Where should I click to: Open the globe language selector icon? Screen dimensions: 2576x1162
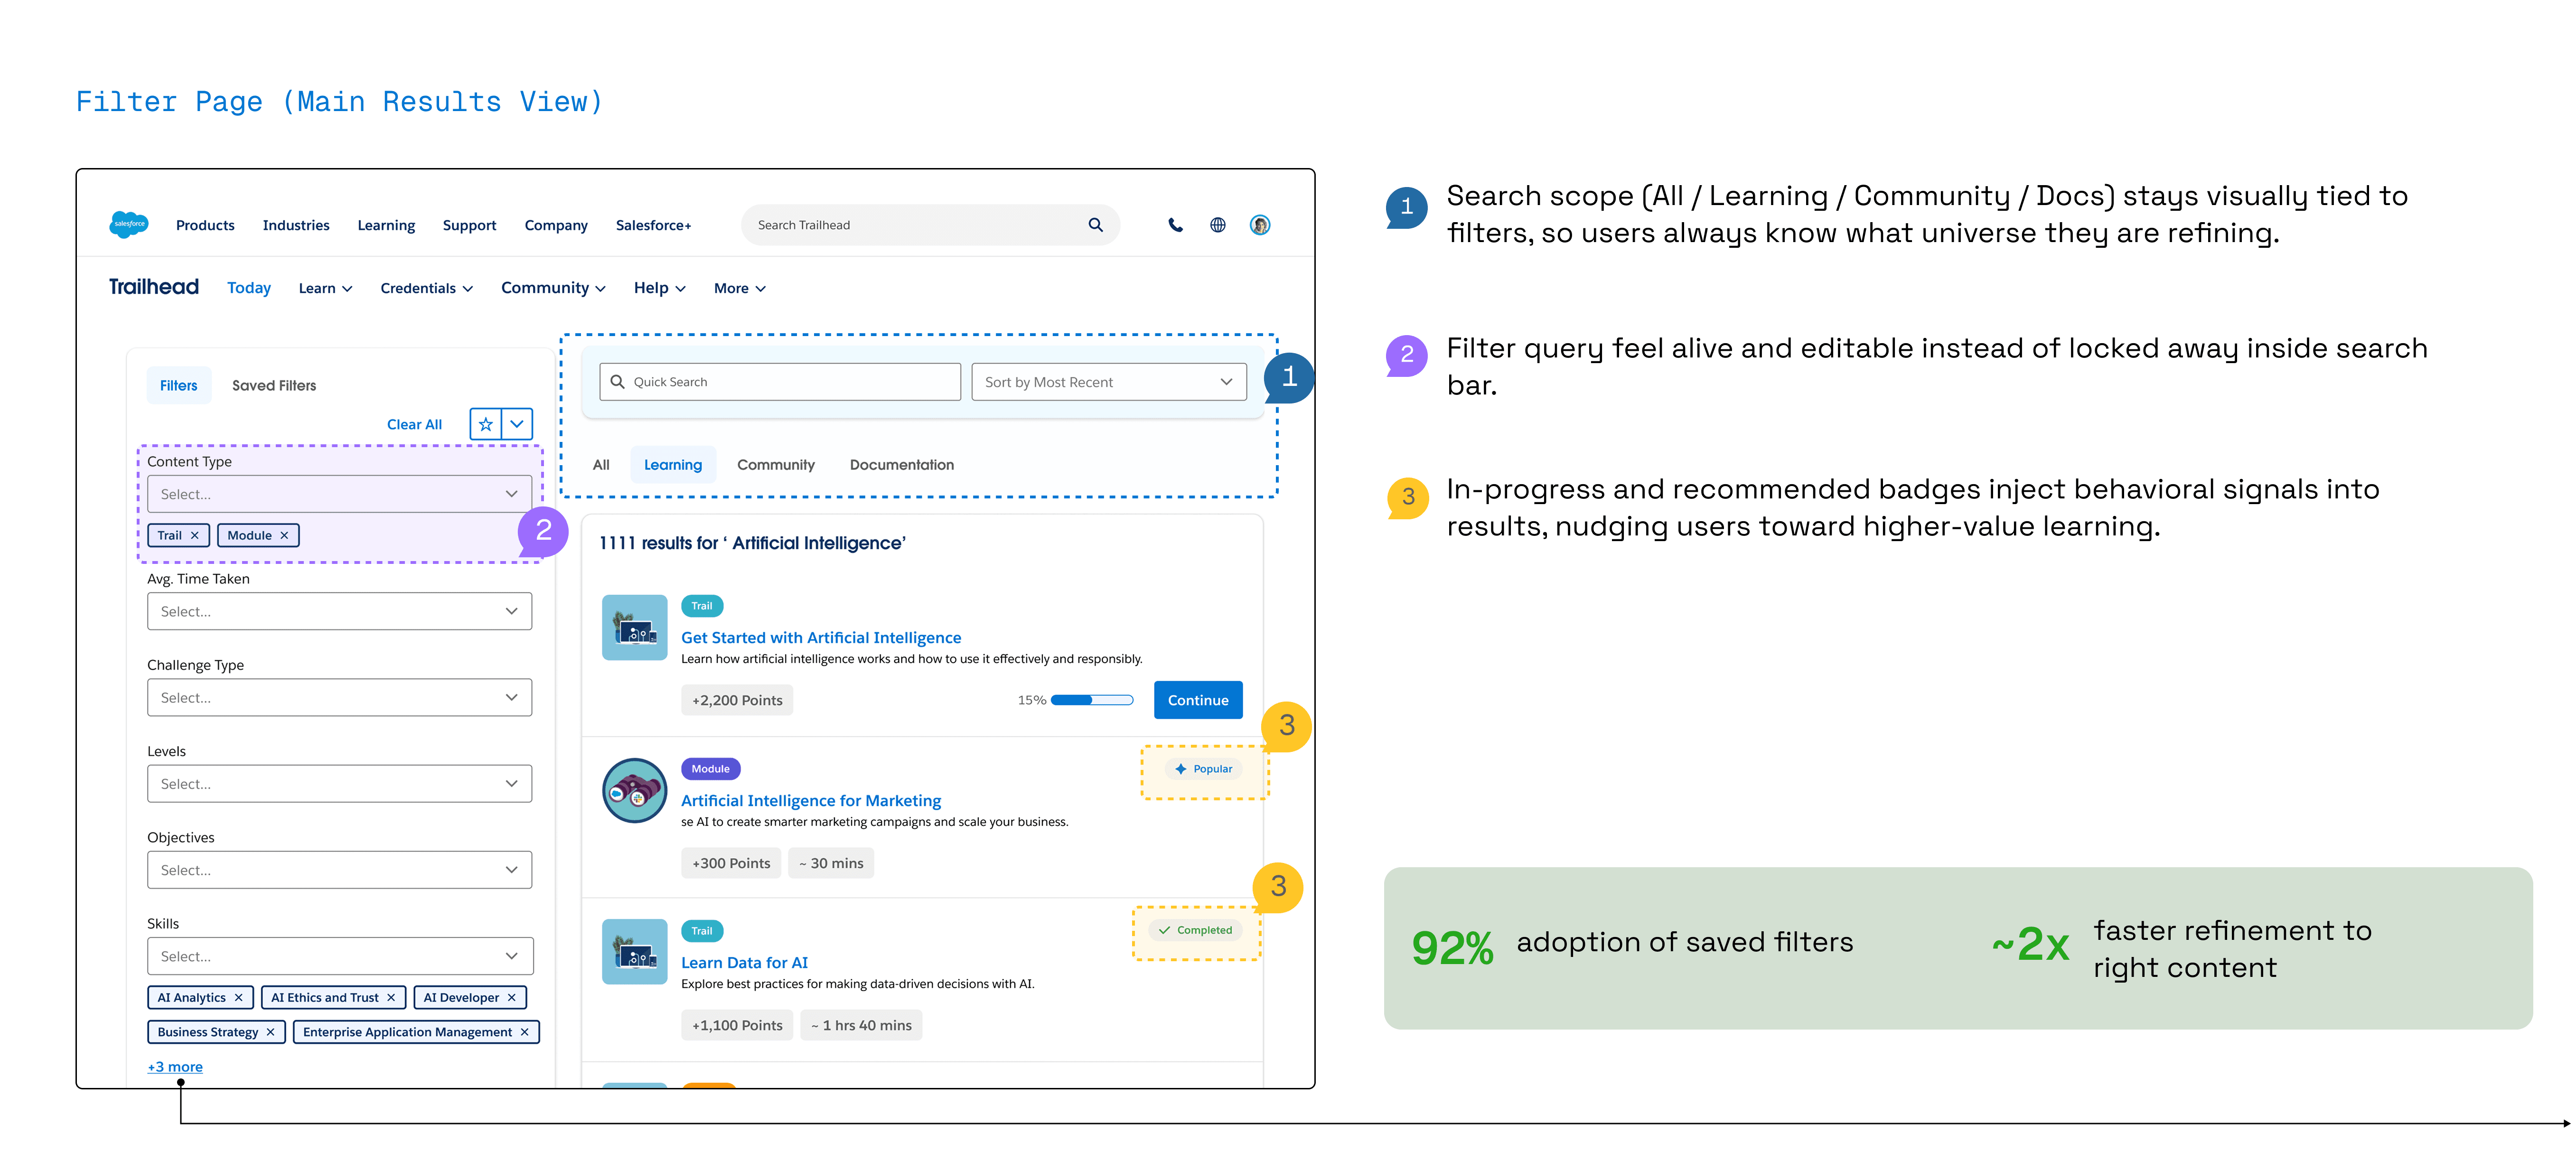(1217, 225)
